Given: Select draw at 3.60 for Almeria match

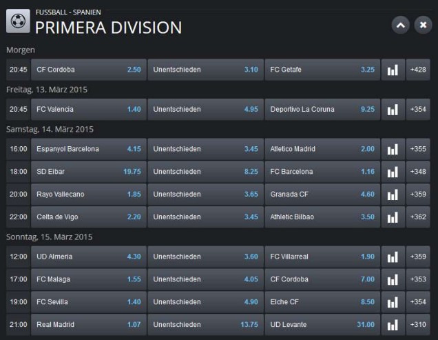Looking at the screenshot, I should click(206, 257).
